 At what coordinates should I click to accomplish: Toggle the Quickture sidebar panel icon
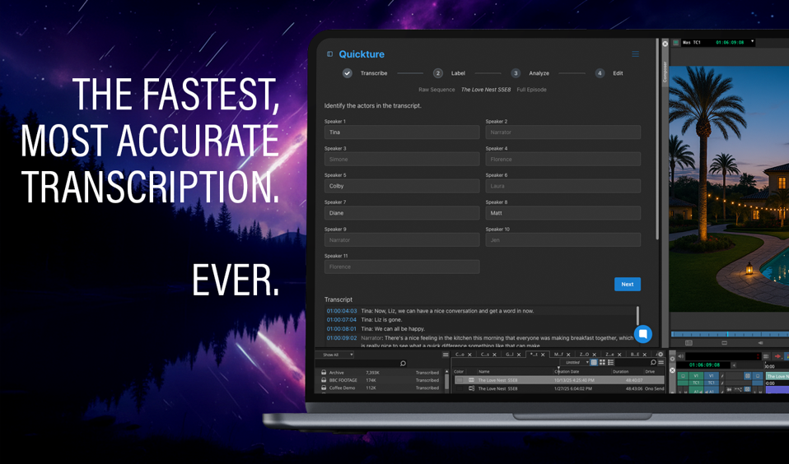[x=330, y=54]
